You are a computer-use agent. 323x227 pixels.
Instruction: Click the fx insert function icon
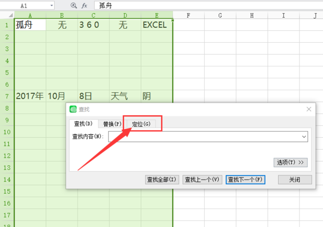(84, 5)
